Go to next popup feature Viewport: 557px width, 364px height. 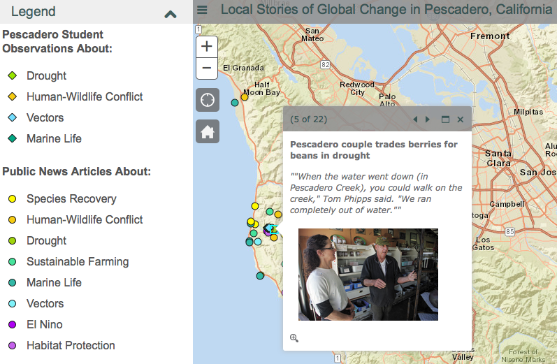[428, 119]
